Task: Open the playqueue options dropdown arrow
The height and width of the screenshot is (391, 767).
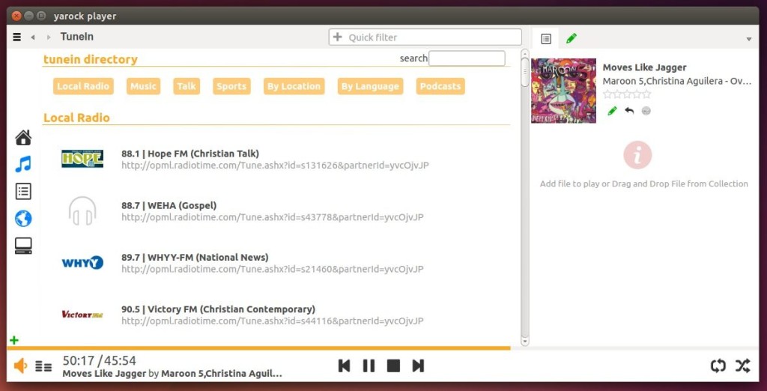Action: tap(748, 39)
